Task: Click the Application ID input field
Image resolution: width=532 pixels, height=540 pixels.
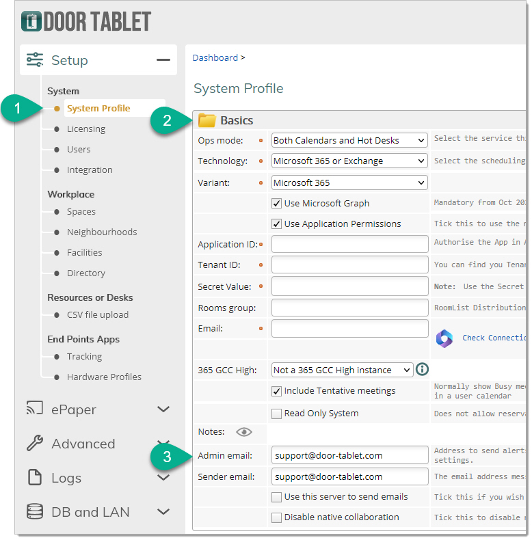Action: point(349,244)
